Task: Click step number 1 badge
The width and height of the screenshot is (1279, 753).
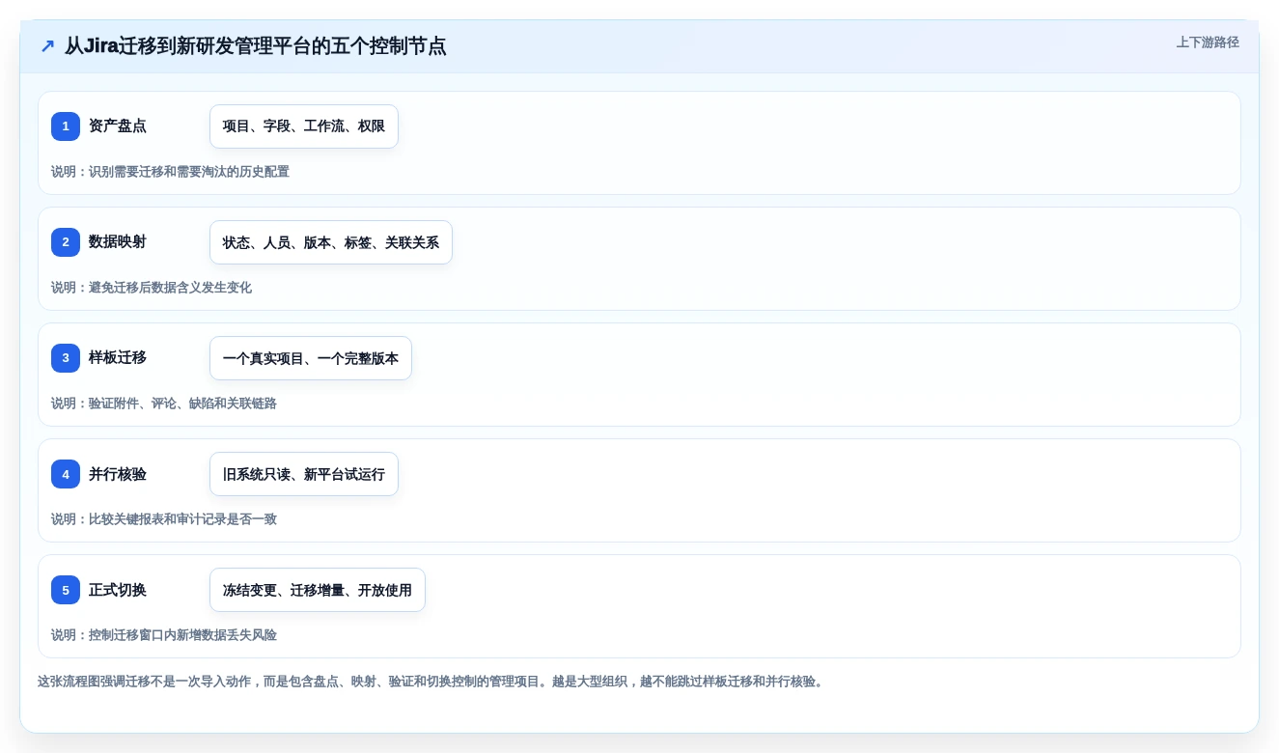Action: pyautogui.click(x=66, y=126)
